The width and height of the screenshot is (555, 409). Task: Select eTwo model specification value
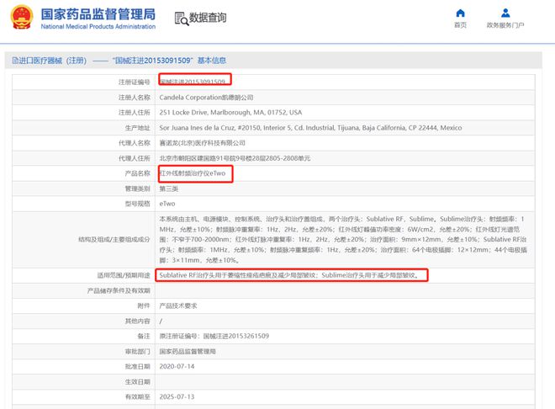[167, 204]
